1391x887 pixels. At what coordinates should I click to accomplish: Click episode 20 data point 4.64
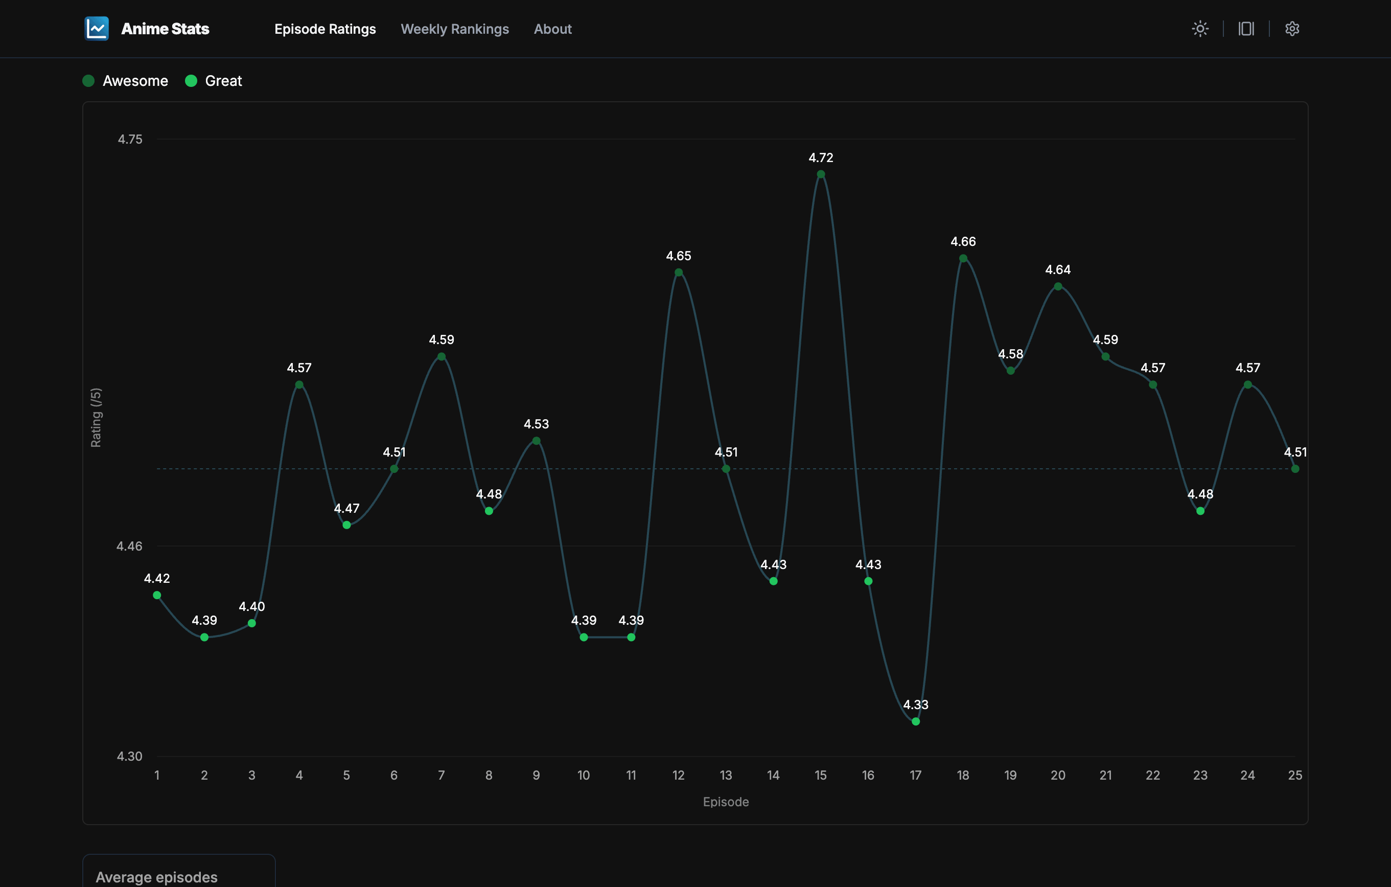(x=1057, y=286)
